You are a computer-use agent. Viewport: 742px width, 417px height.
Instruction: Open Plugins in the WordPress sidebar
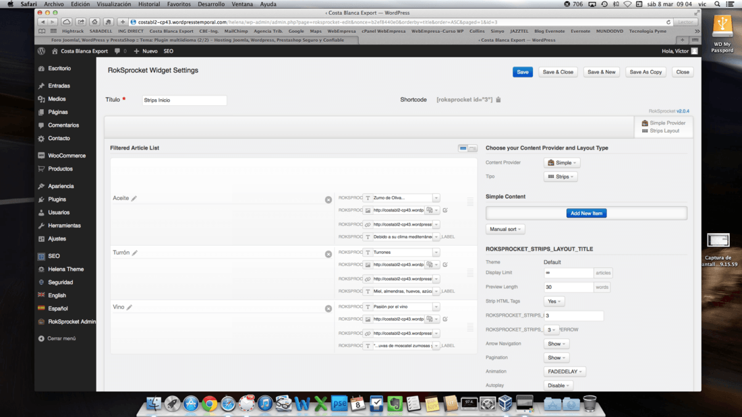click(x=57, y=199)
